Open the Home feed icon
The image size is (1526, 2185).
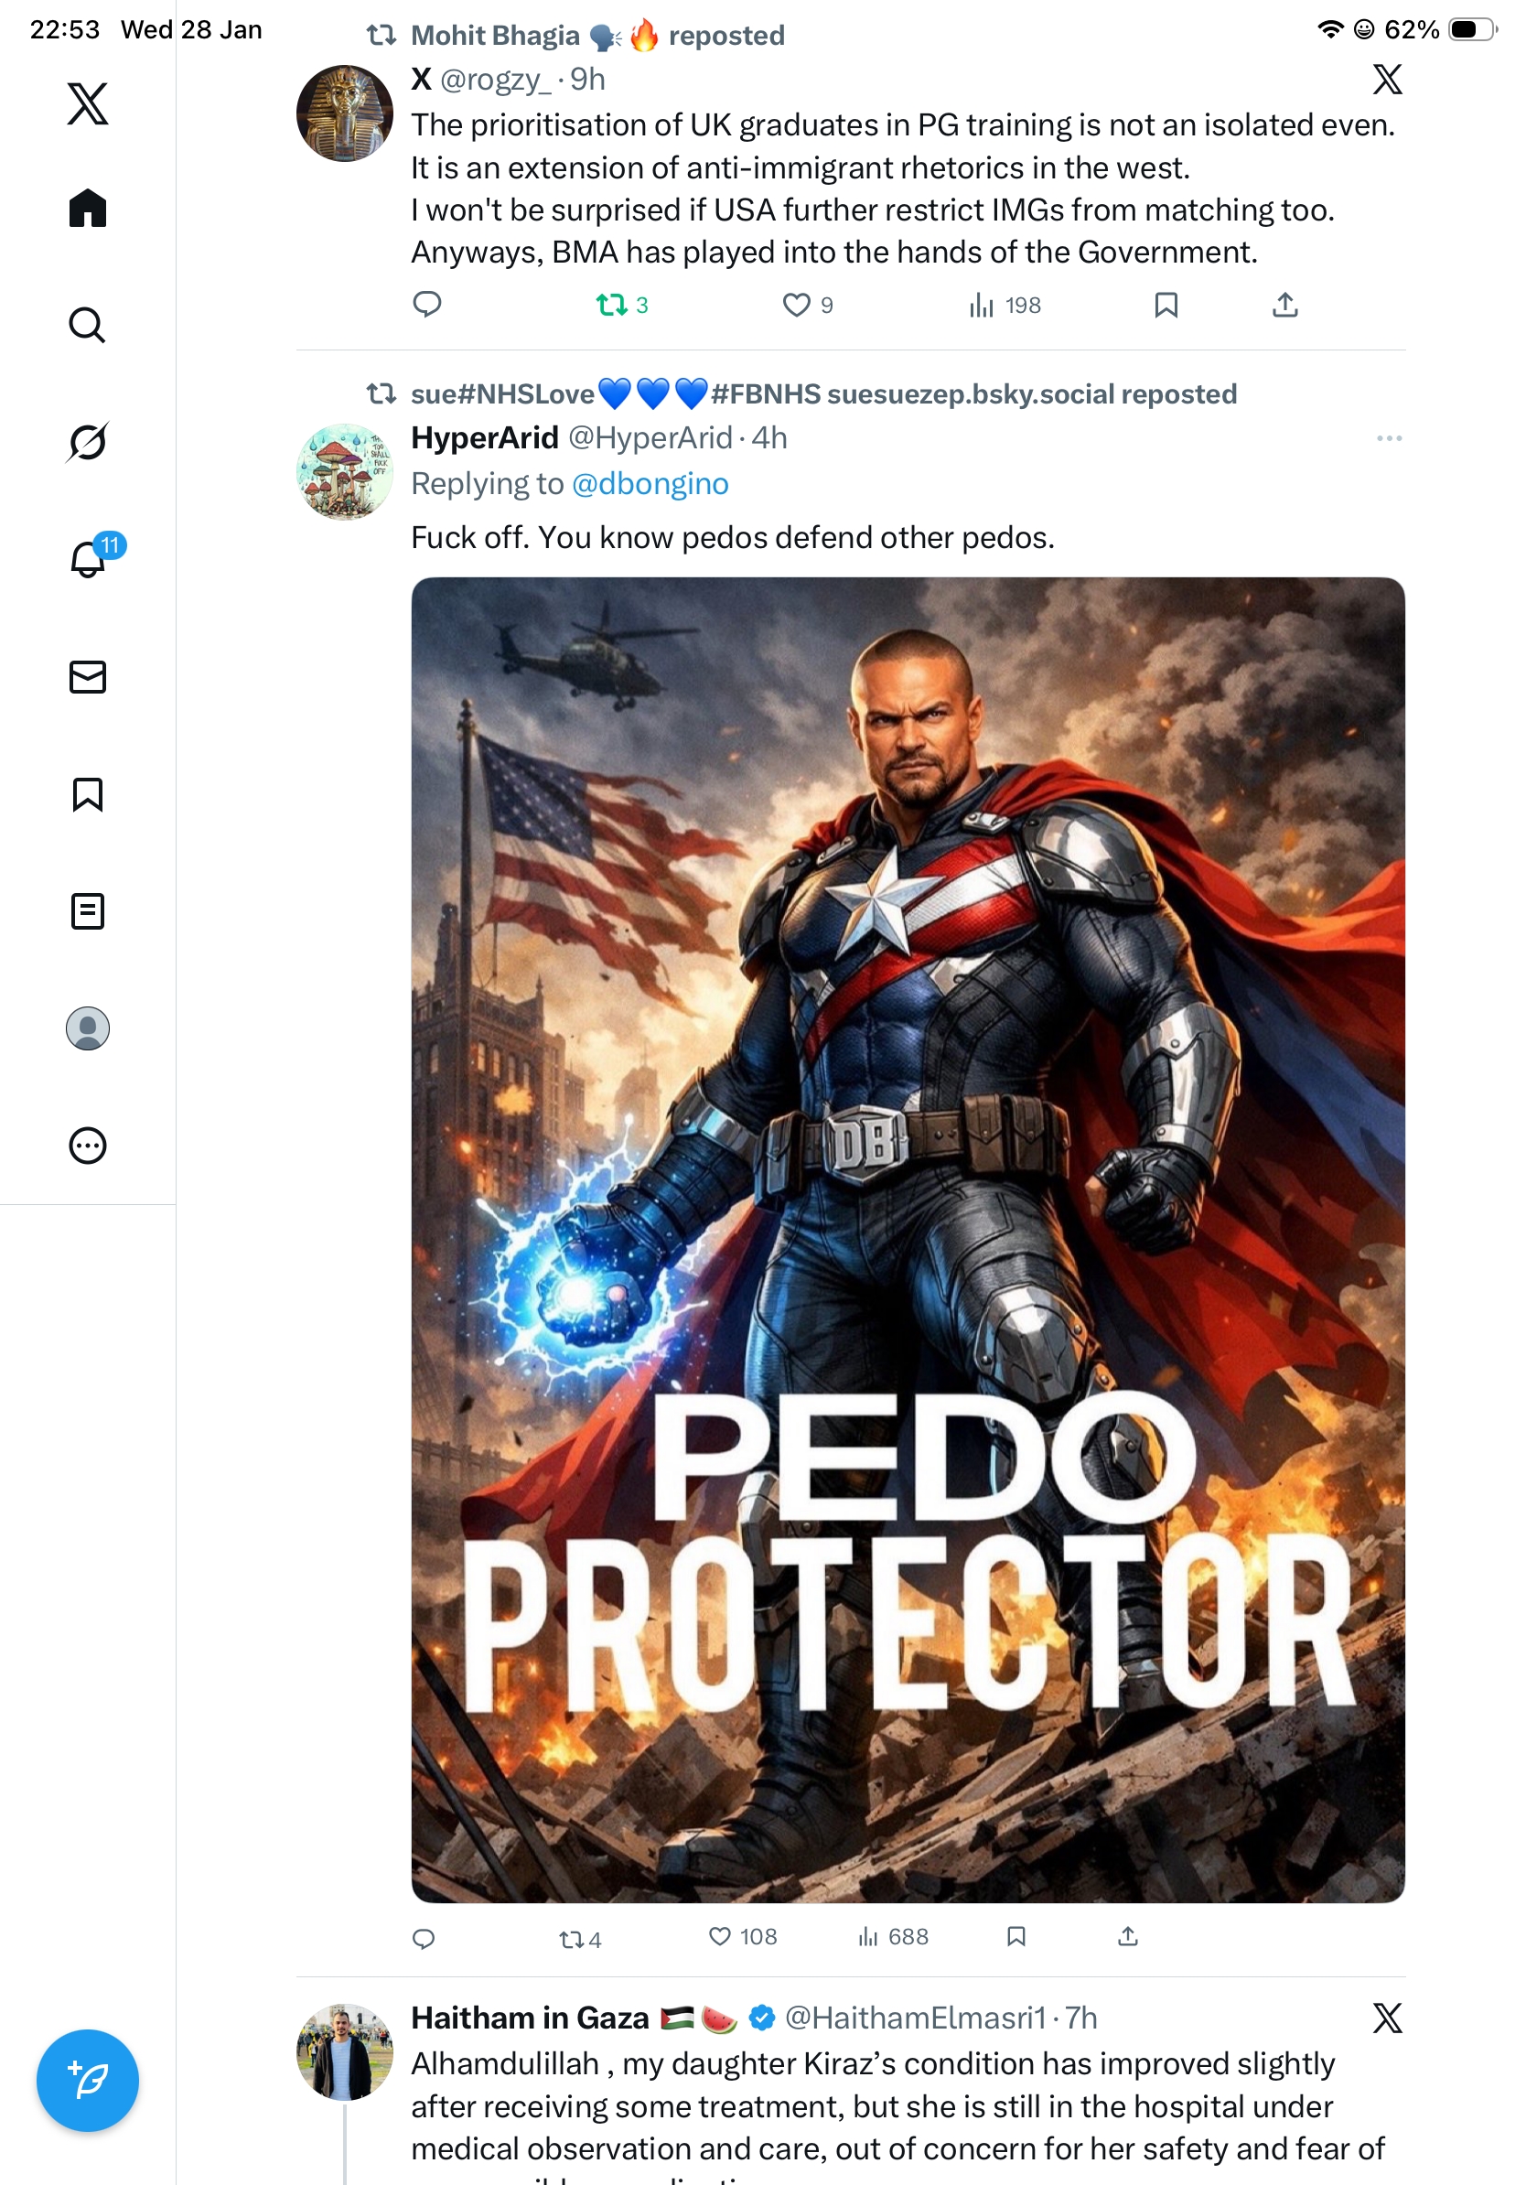click(88, 208)
